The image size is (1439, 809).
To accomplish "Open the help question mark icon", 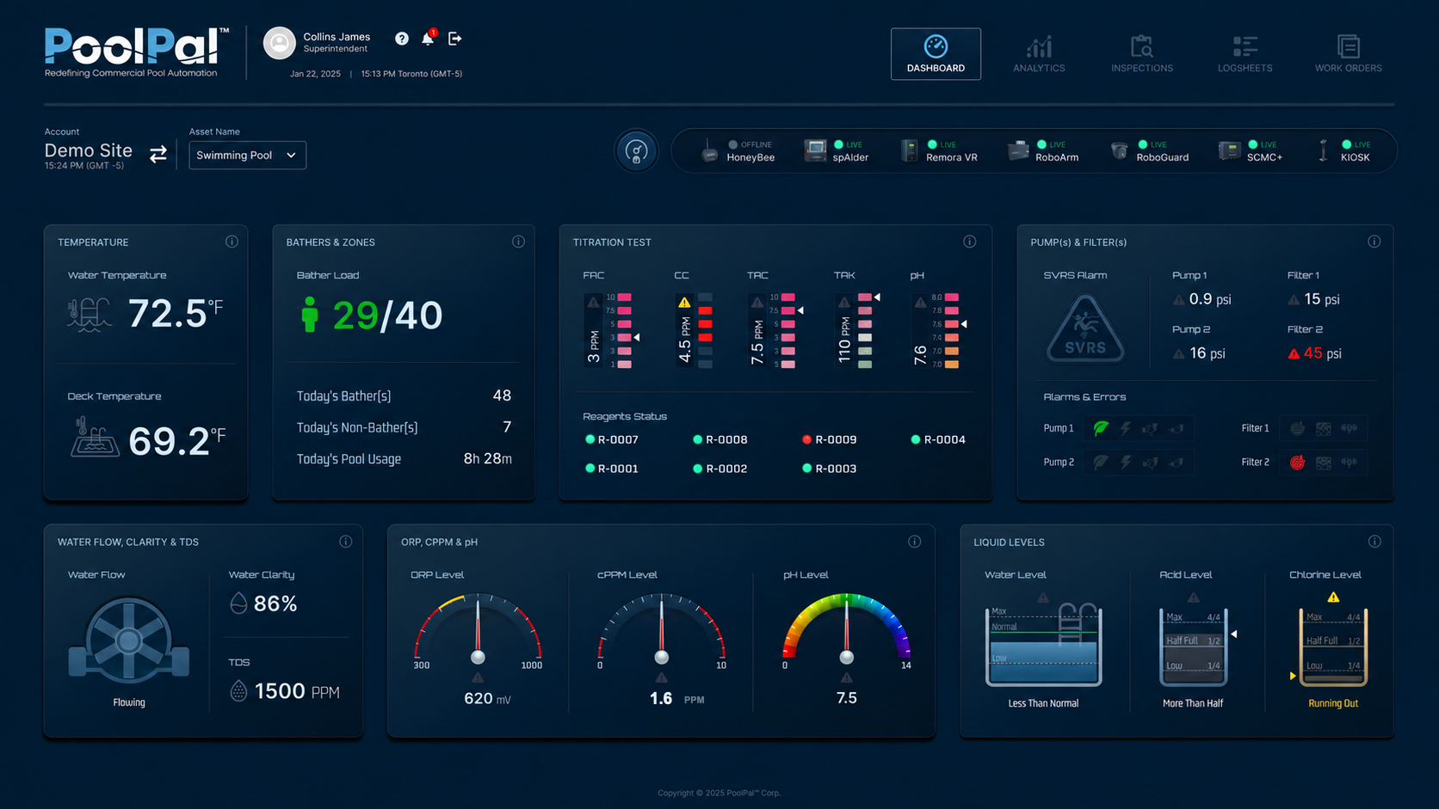I will 402,39.
